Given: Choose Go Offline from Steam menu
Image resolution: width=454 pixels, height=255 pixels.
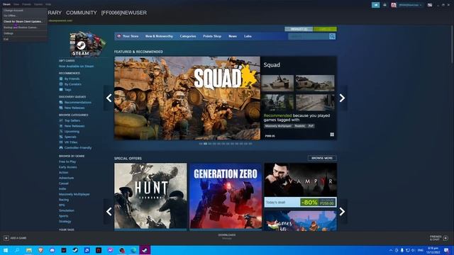Looking at the screenshot, I should click(x=10, y=16).
